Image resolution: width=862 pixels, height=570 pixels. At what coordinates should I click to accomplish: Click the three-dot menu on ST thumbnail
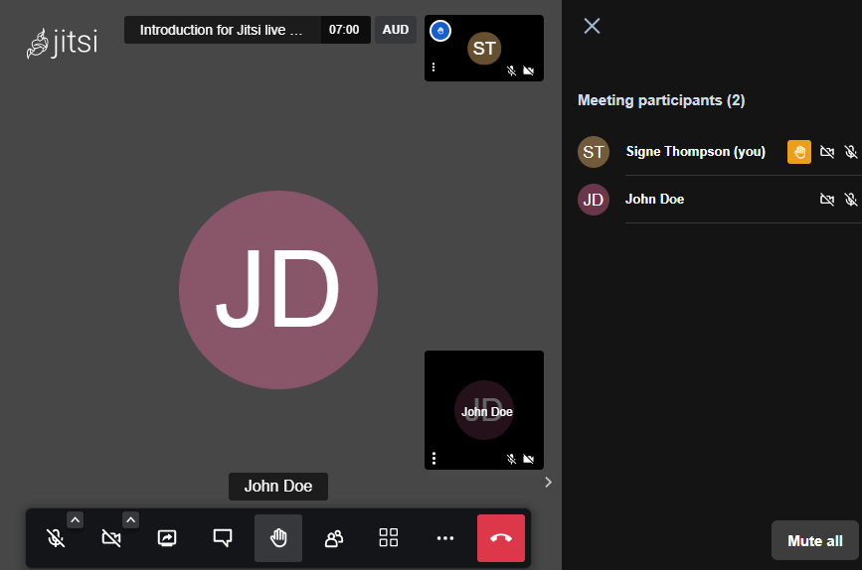[433, 68]
